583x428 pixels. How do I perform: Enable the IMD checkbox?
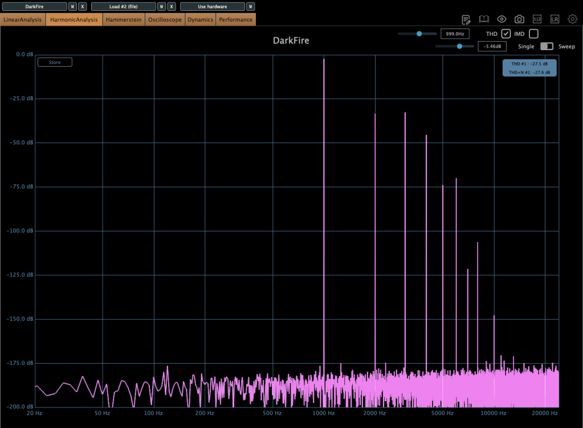[533, 34]
